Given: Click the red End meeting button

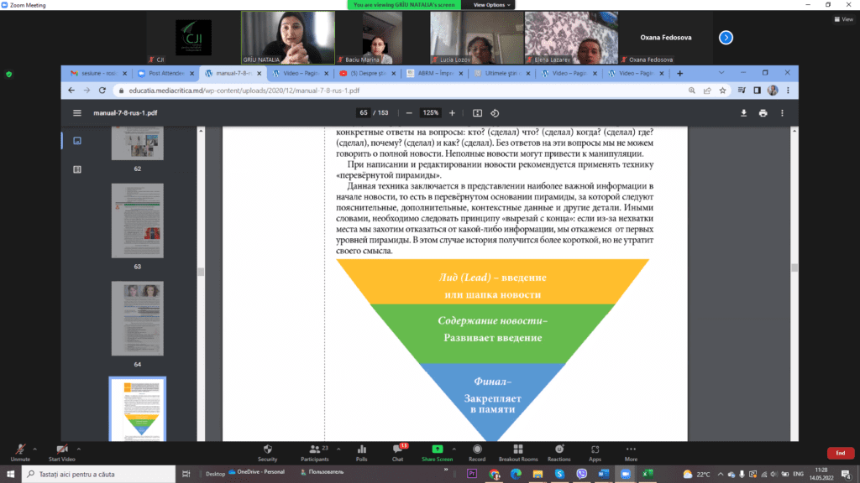Looking at the screenshot, I should point(840,453).
